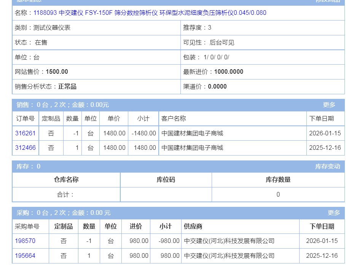
Task: Click 更多 in the 采购 section header
Action: point(334,213)
